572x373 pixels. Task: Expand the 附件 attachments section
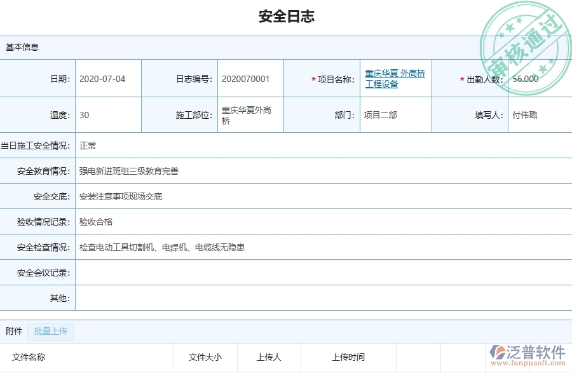point(13,331)
